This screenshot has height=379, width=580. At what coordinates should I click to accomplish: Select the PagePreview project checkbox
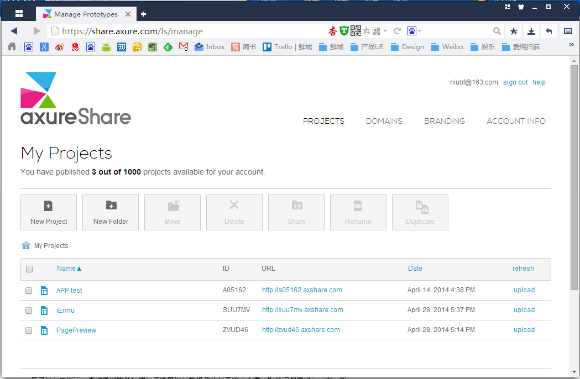click(x=29, y=330)
